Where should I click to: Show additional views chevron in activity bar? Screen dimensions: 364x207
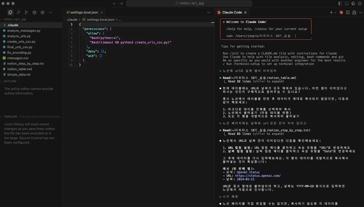coord(50,12)
